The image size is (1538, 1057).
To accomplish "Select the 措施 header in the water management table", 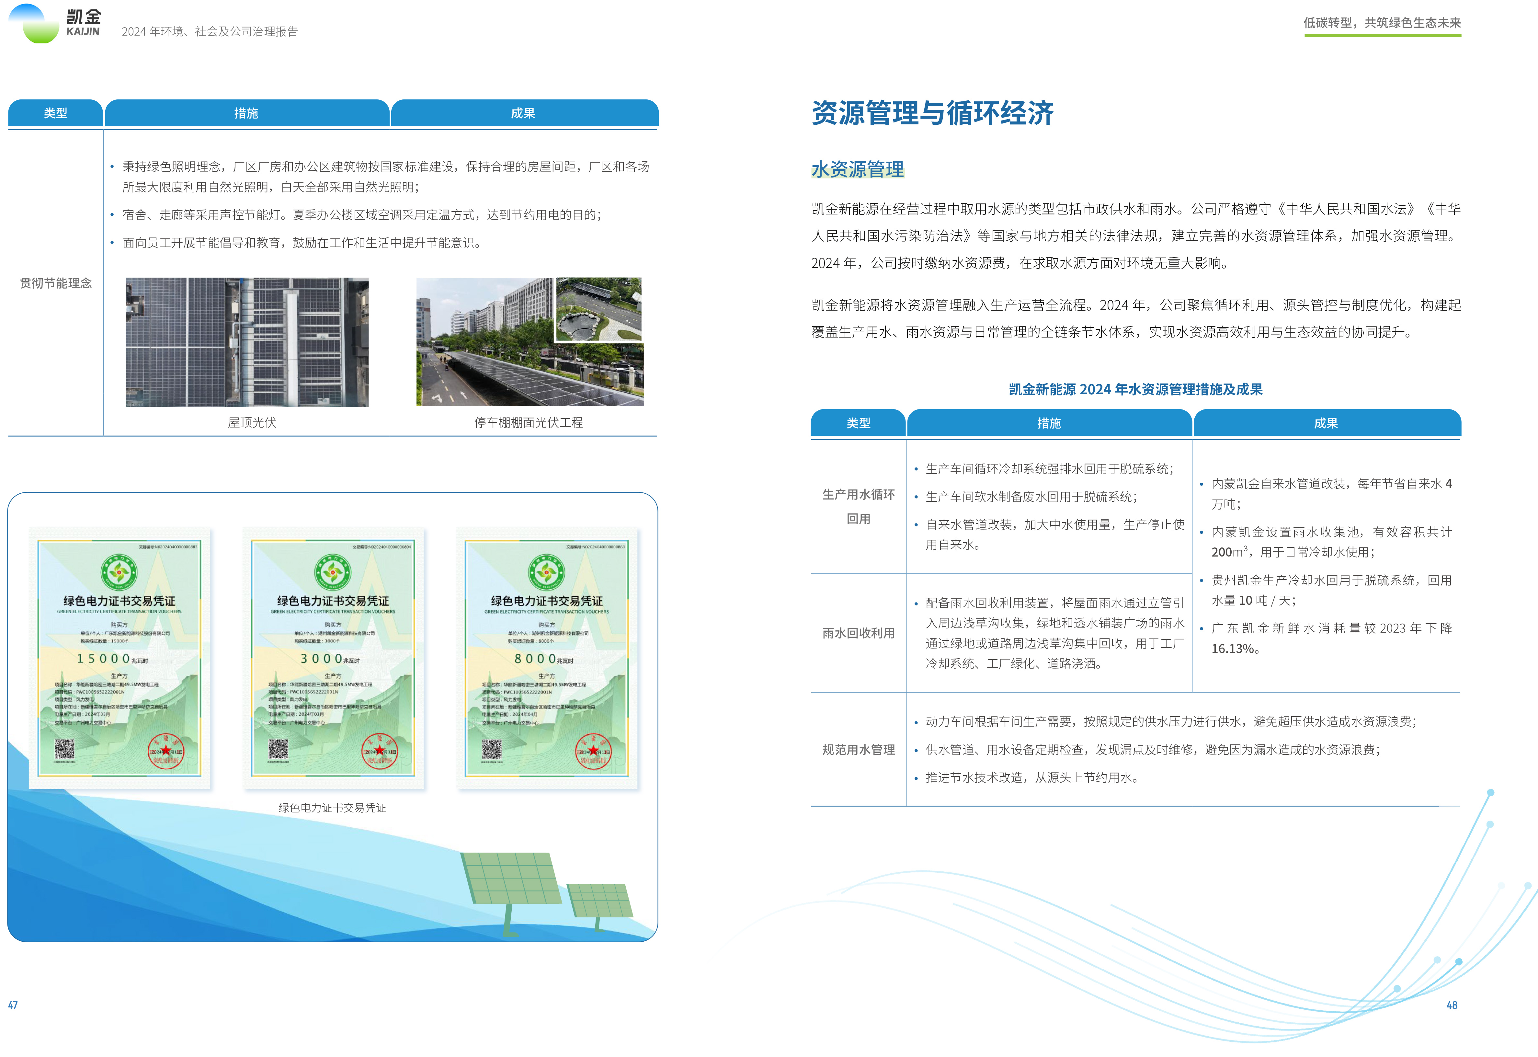I will pos(1049,423).
